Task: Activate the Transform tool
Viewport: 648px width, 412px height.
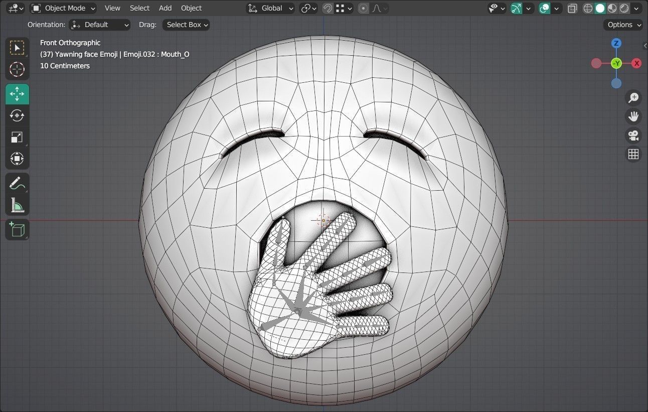Action: pyautogui.click(x=17, y=159)
